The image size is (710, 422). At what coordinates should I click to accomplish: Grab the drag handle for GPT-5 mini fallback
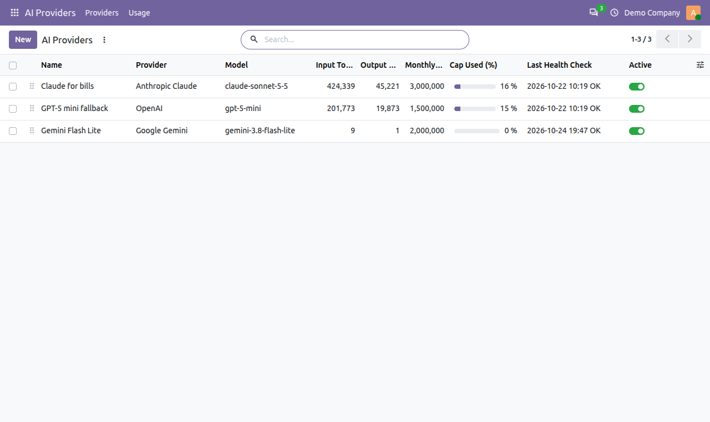[32, 108]
